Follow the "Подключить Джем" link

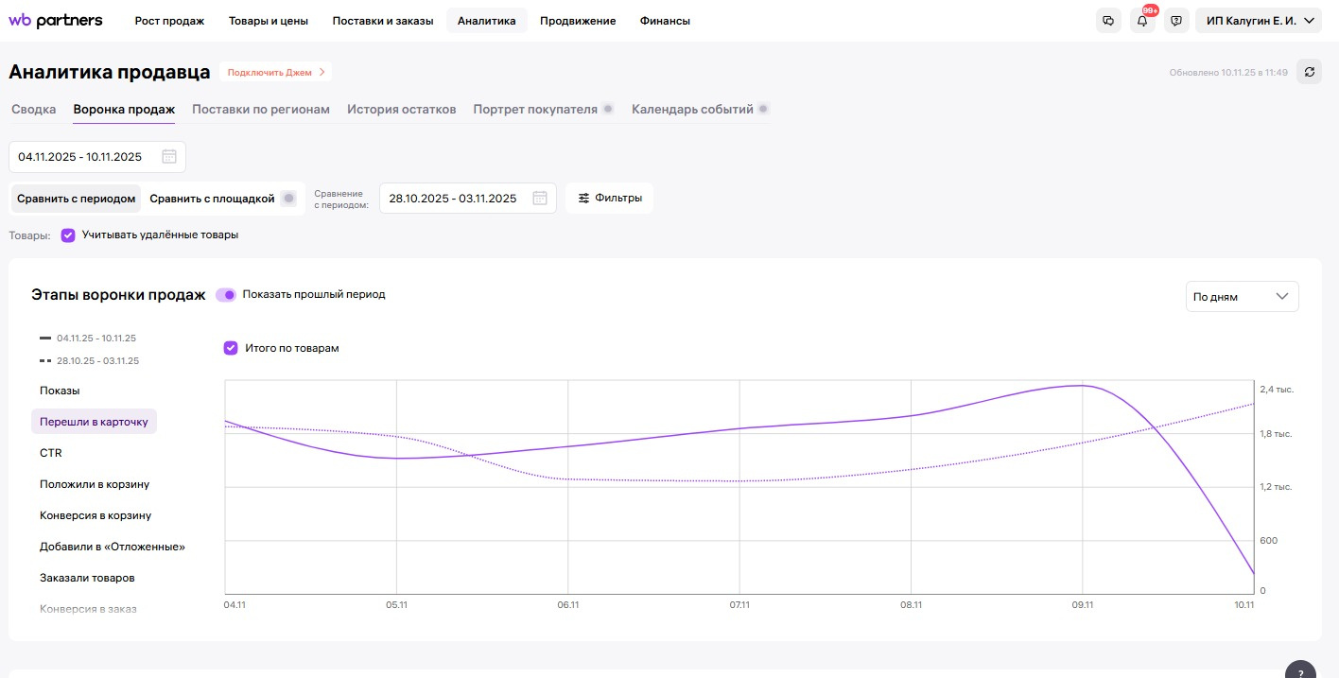coord(275,72)
